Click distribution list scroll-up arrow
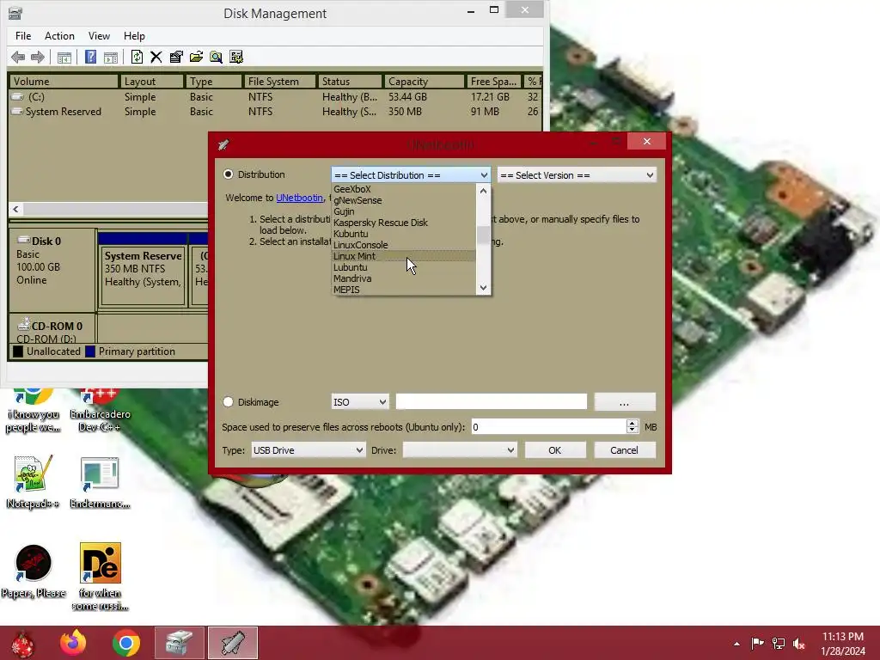880x660 pixels. 483,191
